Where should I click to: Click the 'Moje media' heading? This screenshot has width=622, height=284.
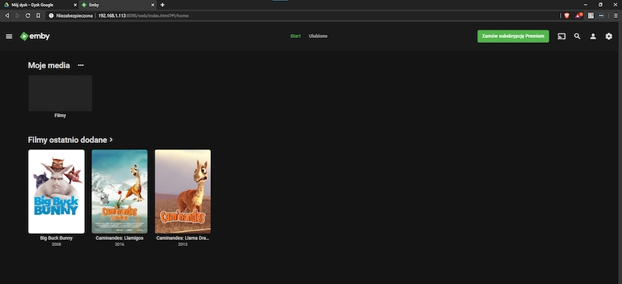click(49, 65)
